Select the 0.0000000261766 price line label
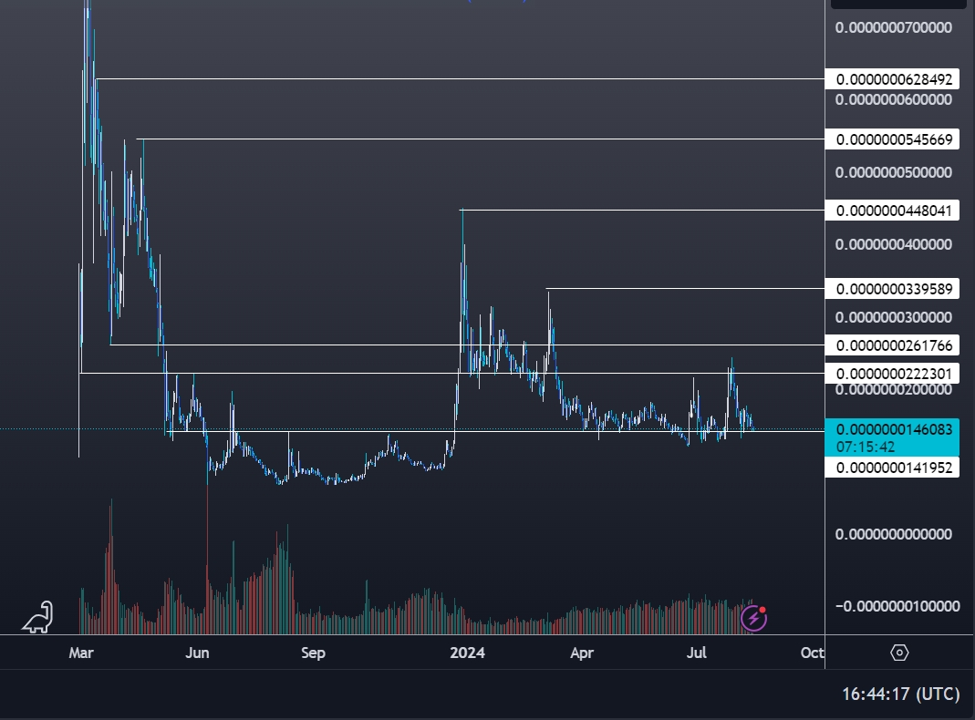 (x=892, y=345)
